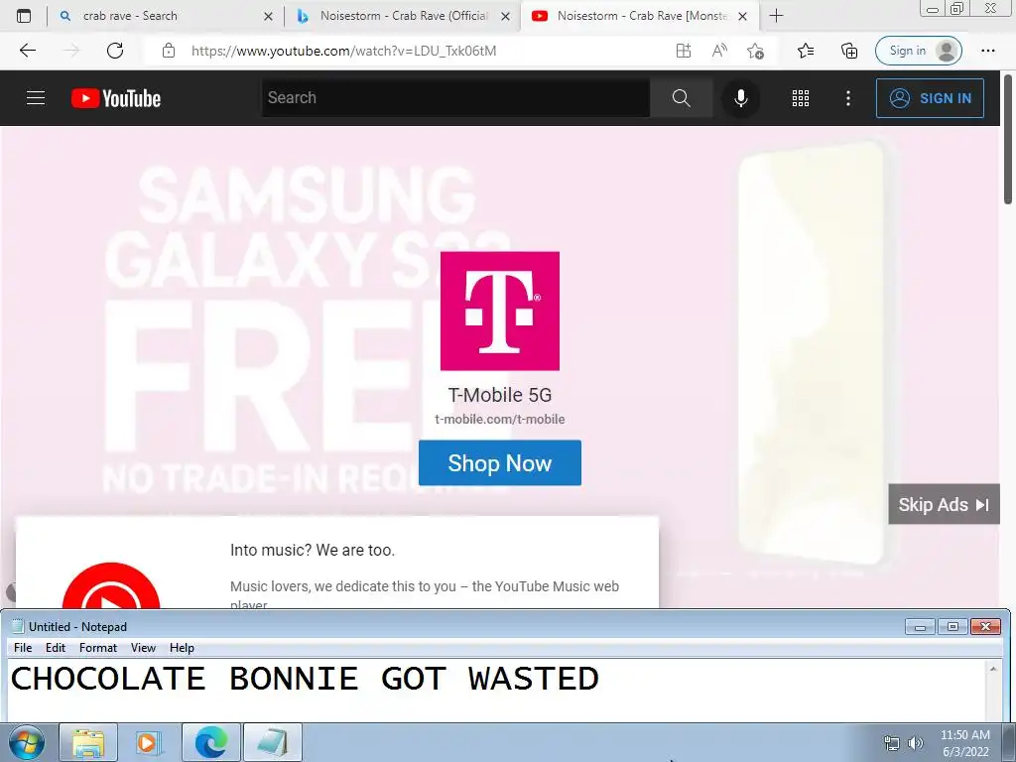
Task: Reload the YouTube page
Action: pyautogui.click(x=115, y=51)
